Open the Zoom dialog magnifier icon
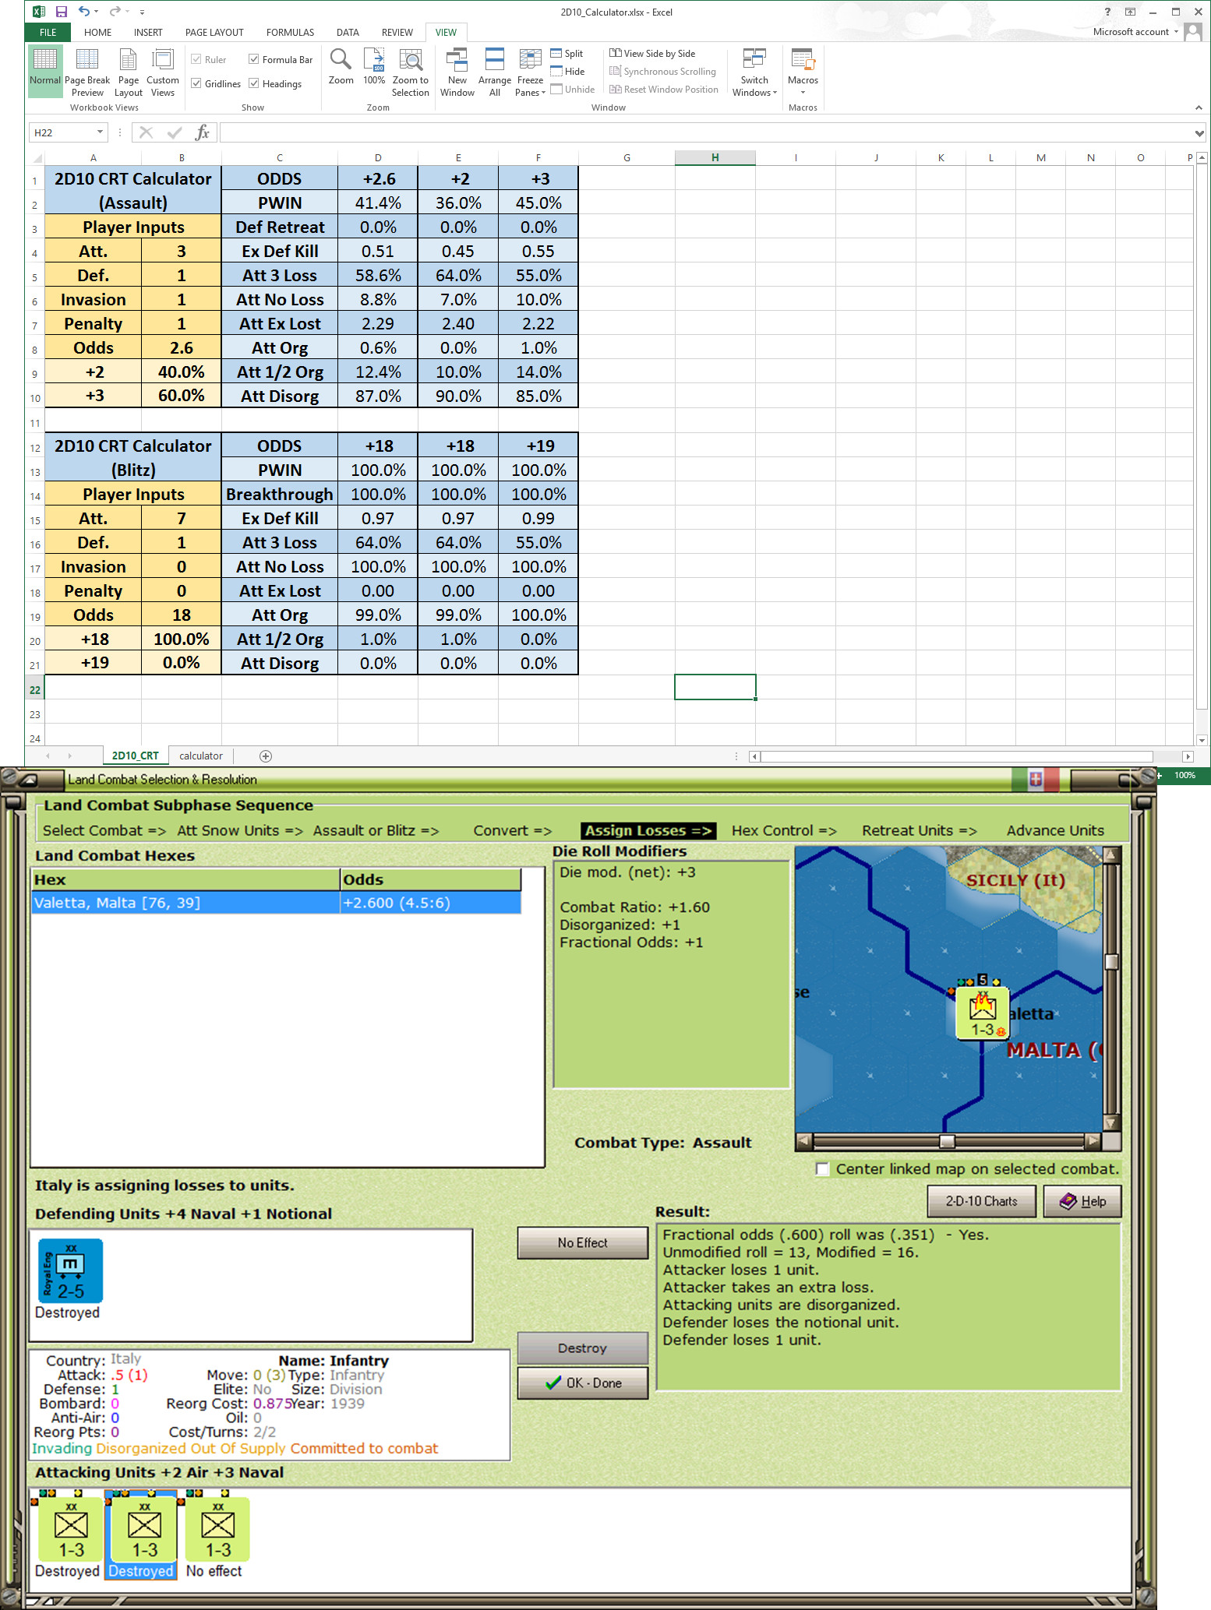The image size is (1211, 1610). (341, 60)
